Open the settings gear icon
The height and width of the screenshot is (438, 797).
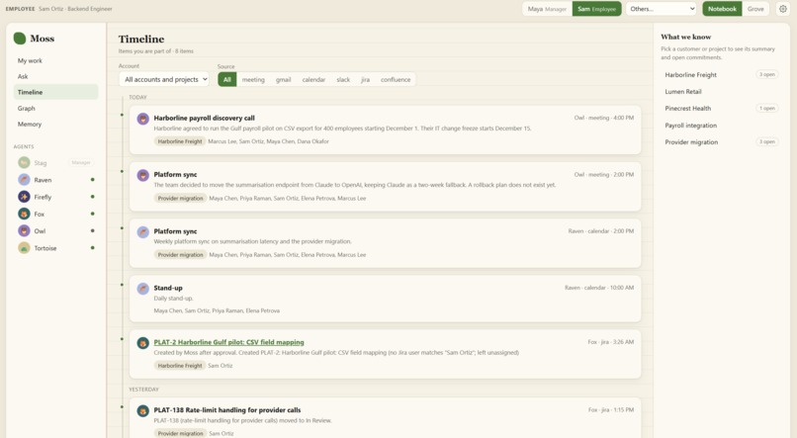click(783, 9)
